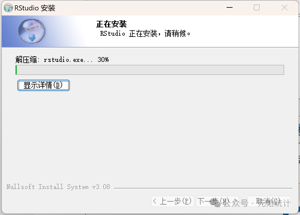Viewport: 300px width, 215px height.
Task: Click the 解压缩: rstudio.exe status label
Action: [x=54, y=60]
